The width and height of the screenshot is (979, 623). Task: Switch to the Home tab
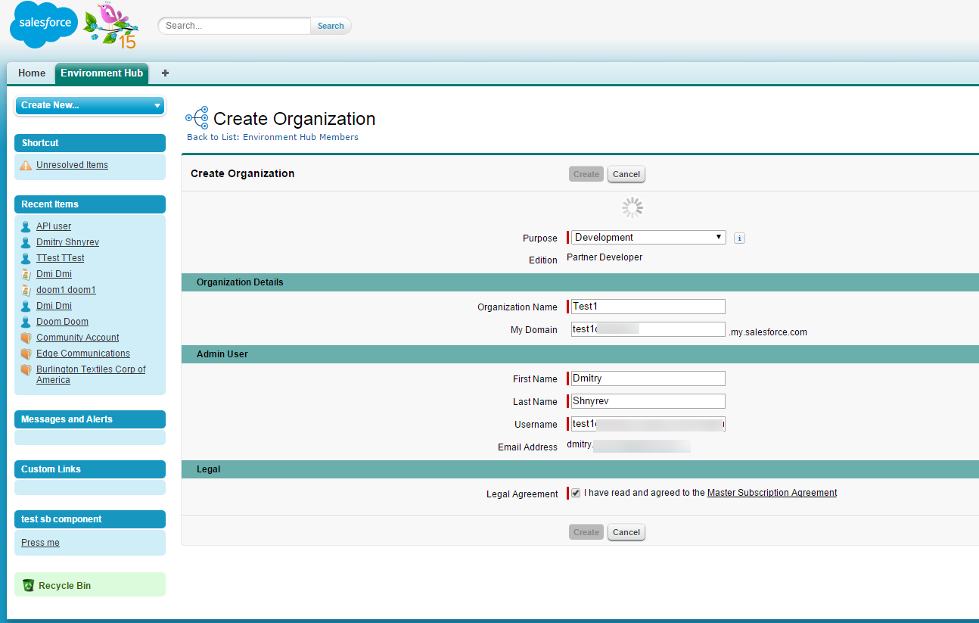tap(32, 73)
